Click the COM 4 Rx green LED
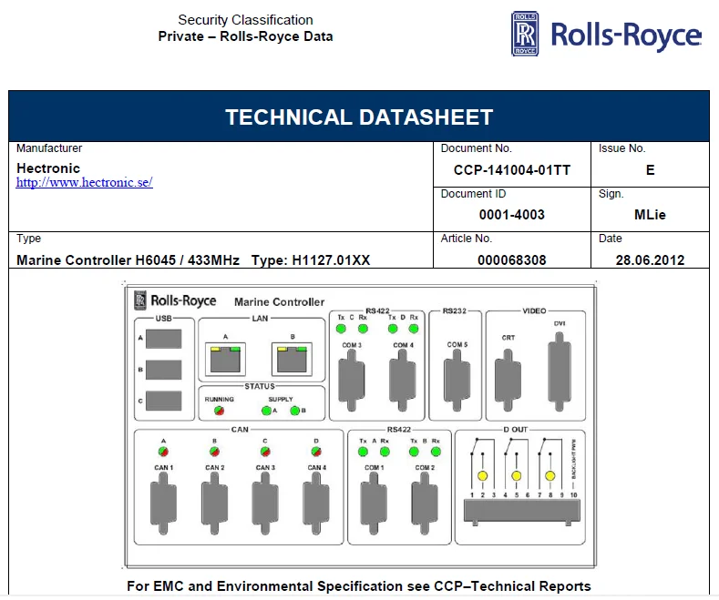Image resolution: width=719 pixels, height=600 pixels. tap(414, 329)
